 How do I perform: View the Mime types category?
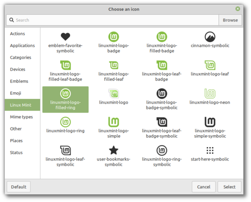[x=22, y=117]
